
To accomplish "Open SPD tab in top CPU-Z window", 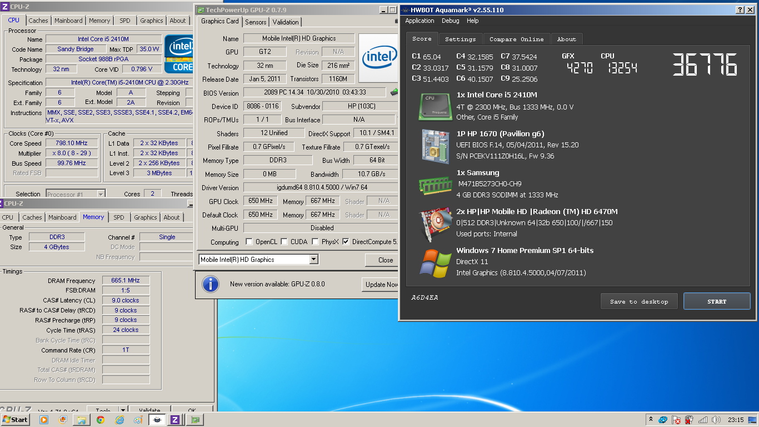I will pos(125,21).
